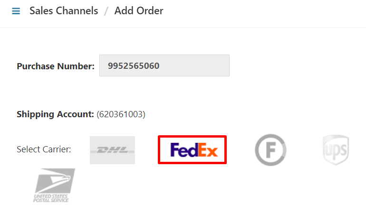Click the 9952565060 purchase number value
Image resolution: width=366 pixels, height=214 pixels.
pyautogui.click(x=134, y=65)
